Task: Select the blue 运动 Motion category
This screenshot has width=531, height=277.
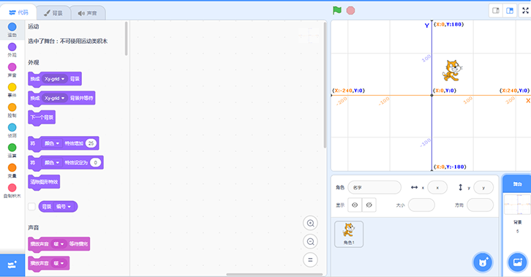Action: click(x=12, y=29)
